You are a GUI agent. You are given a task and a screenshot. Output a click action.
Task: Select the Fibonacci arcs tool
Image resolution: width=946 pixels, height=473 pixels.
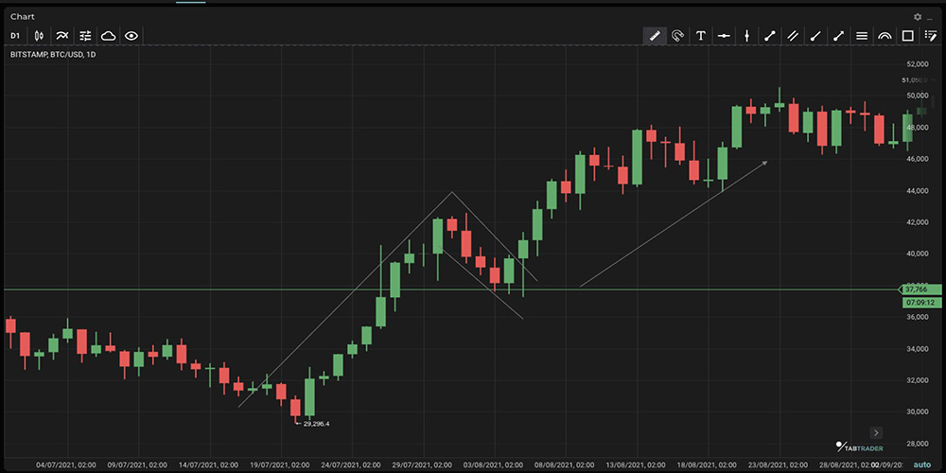(x=885, y=36)
